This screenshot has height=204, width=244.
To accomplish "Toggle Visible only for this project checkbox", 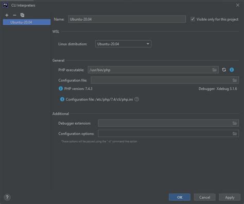I will 193,19.
